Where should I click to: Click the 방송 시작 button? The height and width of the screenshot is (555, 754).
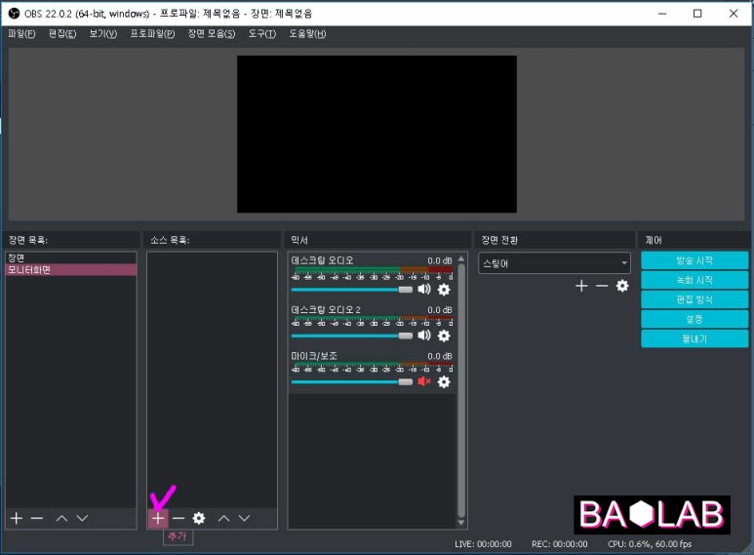point(694,260)
